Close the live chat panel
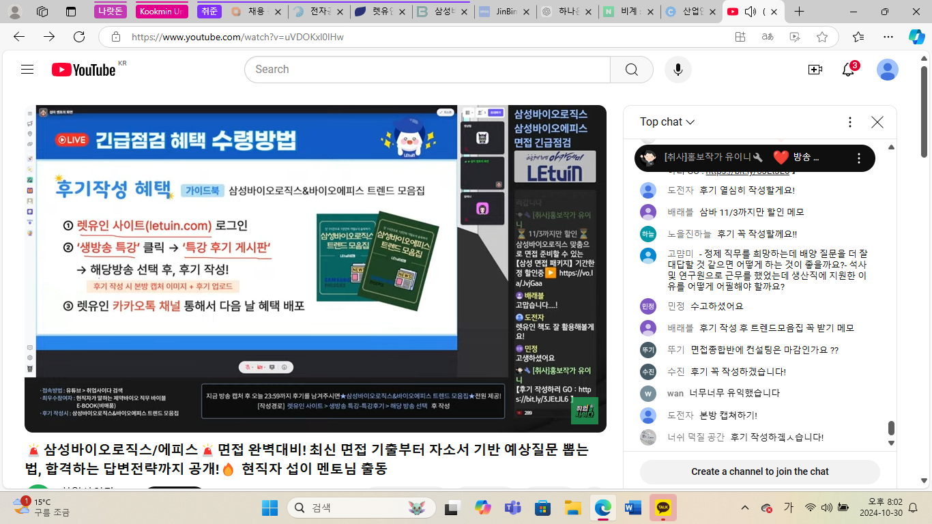The image size is (932, 524). tap(877, 122)
